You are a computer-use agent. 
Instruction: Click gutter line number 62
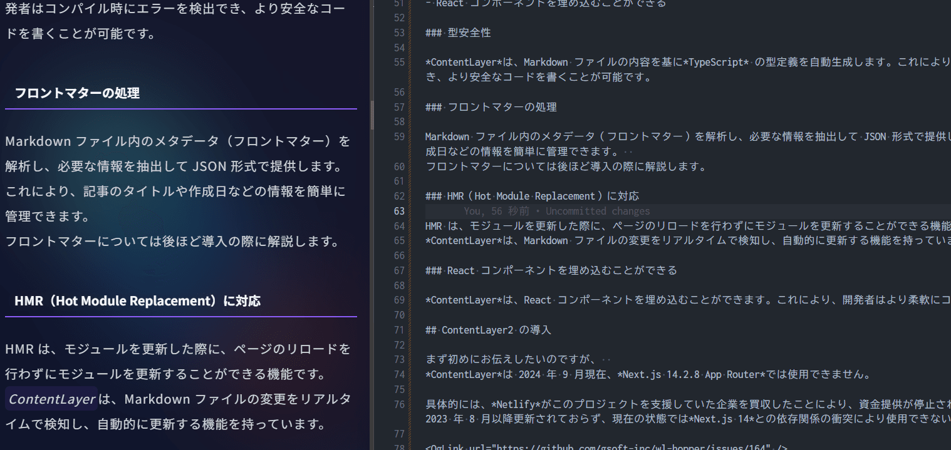tap(399, 197)
